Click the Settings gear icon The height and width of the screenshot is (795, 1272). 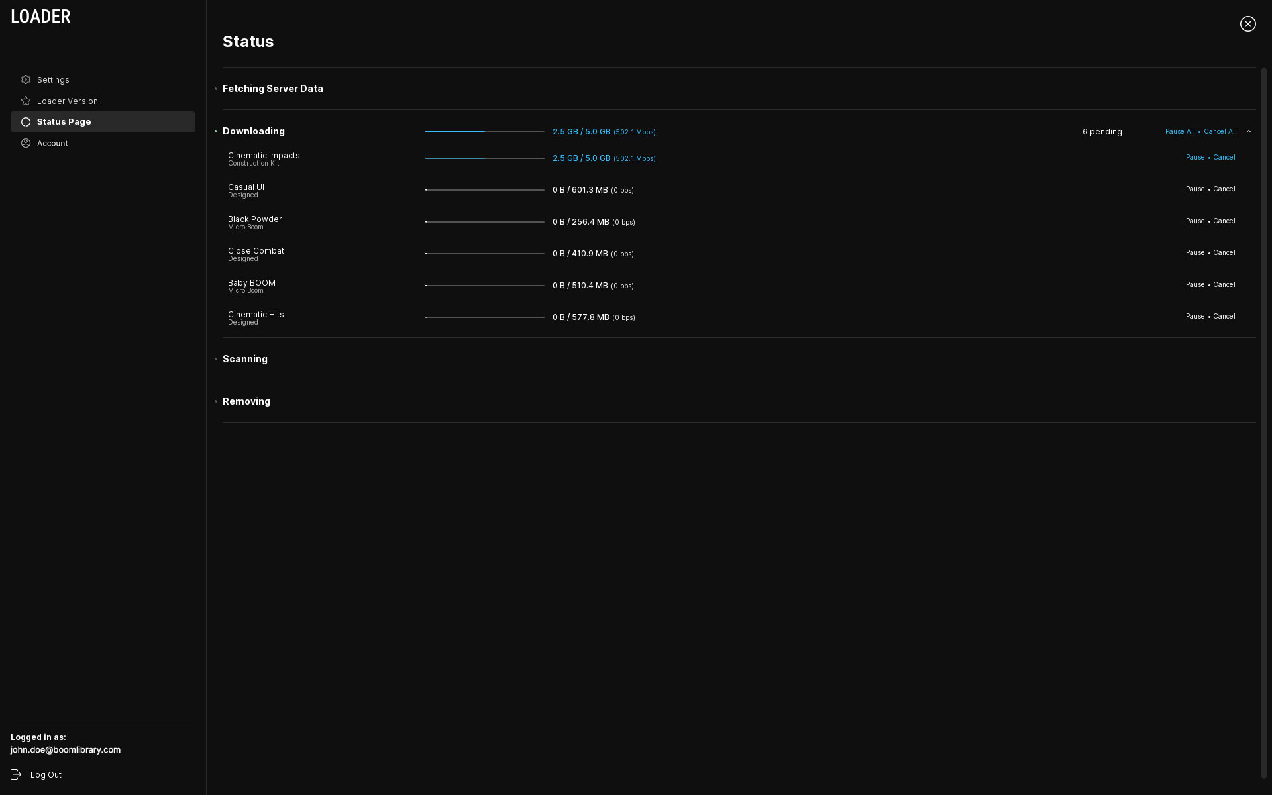(x=26, y=79)
